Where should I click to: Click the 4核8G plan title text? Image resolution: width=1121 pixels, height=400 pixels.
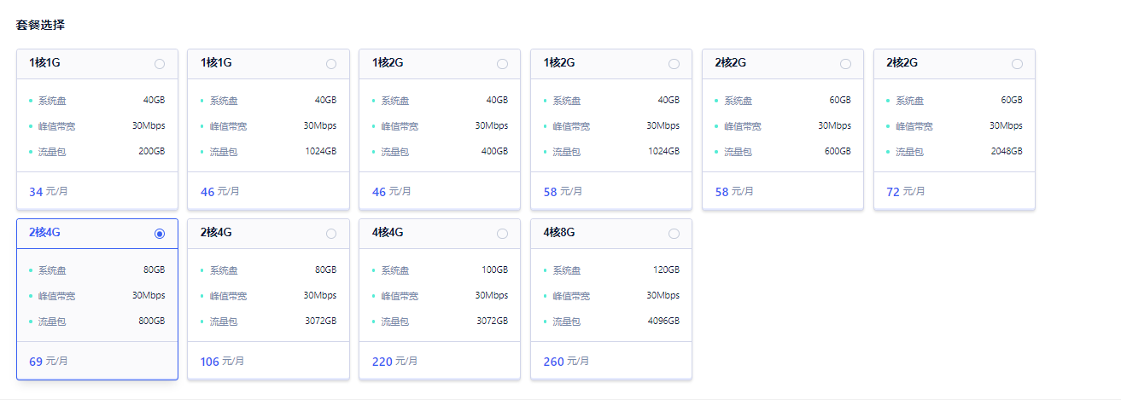559,233
